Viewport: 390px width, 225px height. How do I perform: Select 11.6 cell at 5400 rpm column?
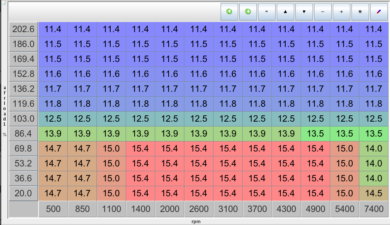[345, 74]
